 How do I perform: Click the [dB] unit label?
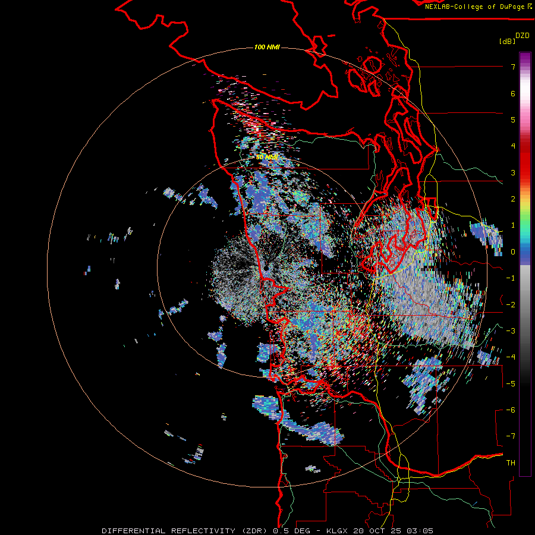point(508,41)
